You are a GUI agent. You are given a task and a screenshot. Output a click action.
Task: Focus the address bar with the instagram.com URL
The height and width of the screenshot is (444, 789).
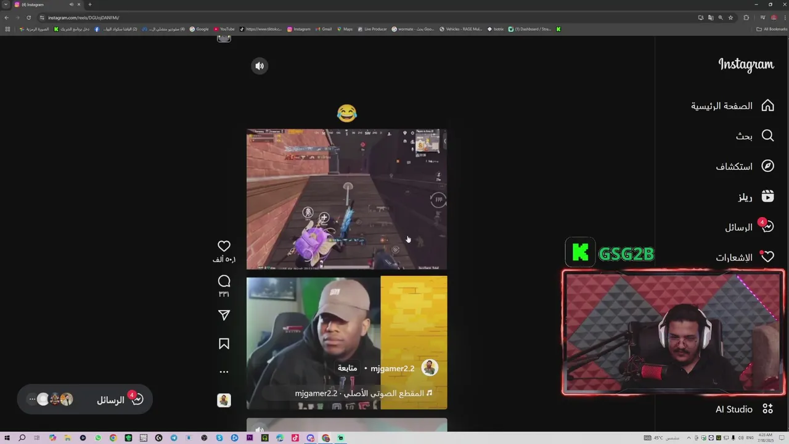pyautogui.click(x=370, y=17)
